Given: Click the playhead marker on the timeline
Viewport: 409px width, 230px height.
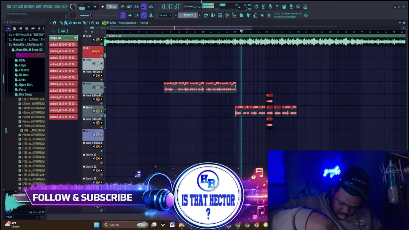Looking at the screenshot, I should pyautogui.click(x=241, y=32).
